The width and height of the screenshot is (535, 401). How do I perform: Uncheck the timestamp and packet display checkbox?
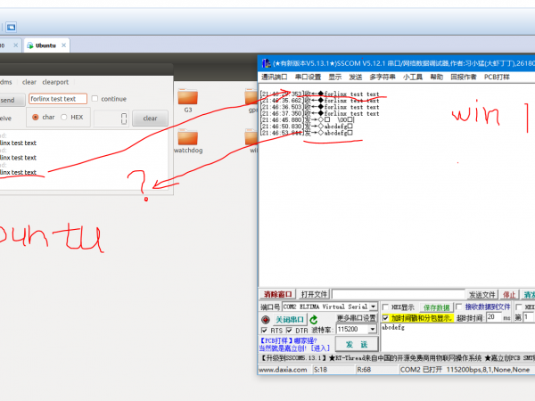(386, 317)
